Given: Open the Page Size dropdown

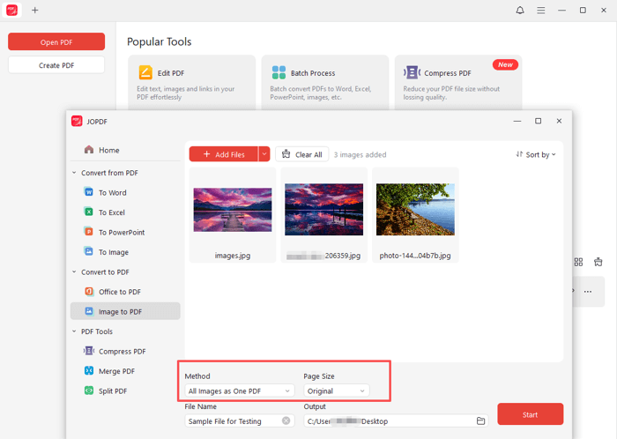Looking at the screenshot, I should (x=336, y=391).
